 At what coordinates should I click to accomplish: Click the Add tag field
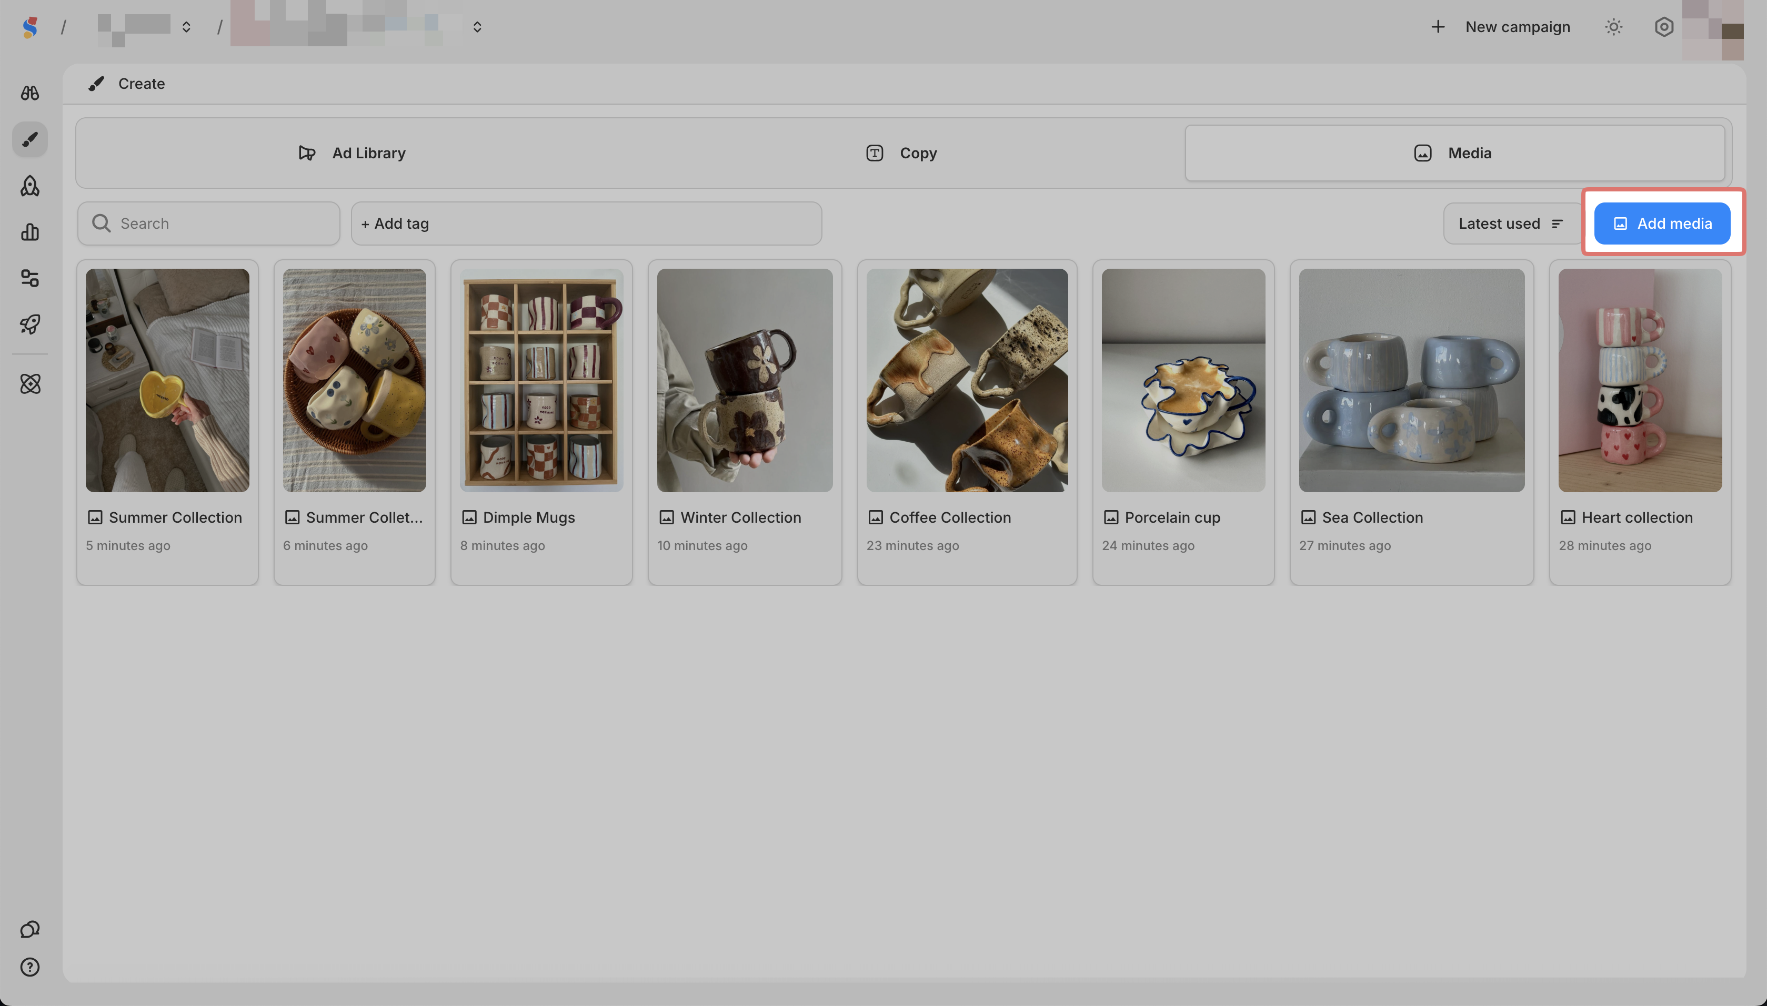(586, 223)
